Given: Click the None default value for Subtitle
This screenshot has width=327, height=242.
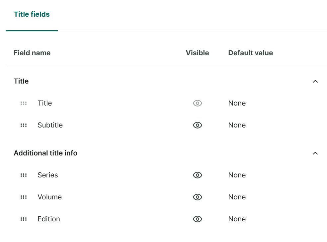Looking at the screenshot, I should click(x=237, y=125).
